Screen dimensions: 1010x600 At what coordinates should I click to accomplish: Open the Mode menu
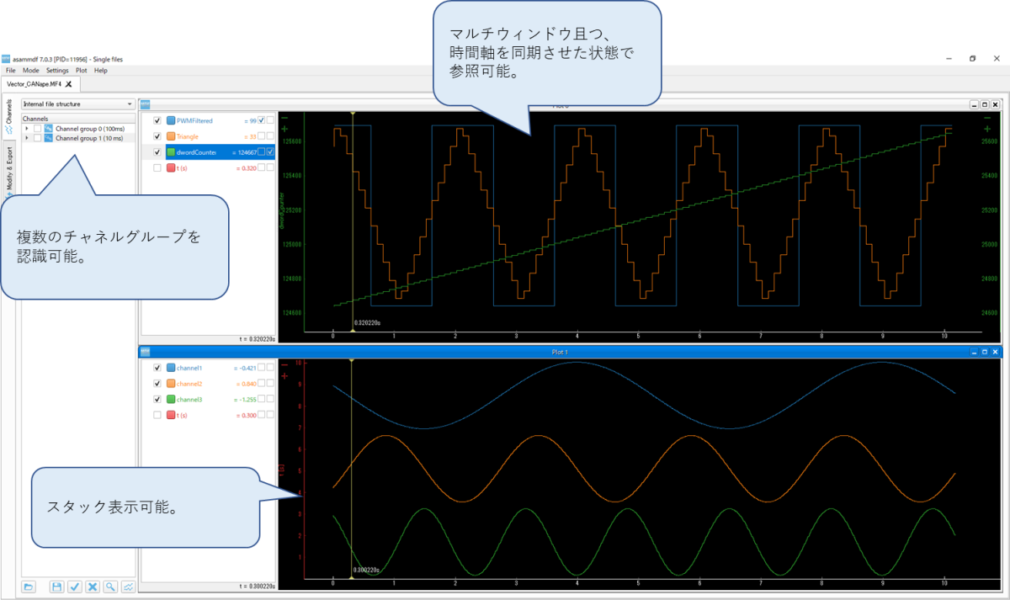tap(29, 71)
